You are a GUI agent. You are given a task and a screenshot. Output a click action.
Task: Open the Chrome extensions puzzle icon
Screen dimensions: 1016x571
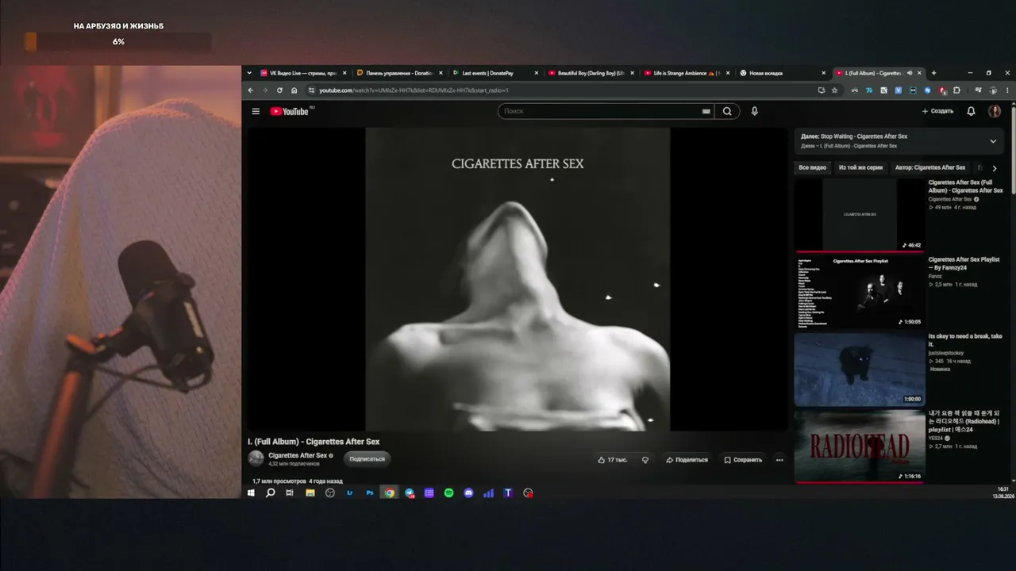(956, 90)
